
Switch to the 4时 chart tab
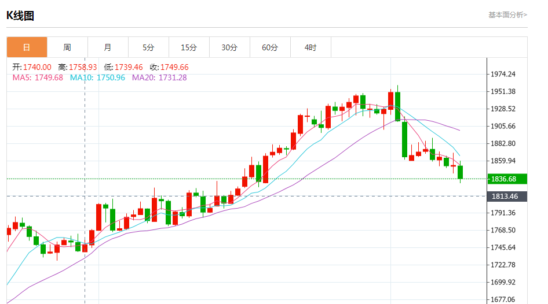310,47
